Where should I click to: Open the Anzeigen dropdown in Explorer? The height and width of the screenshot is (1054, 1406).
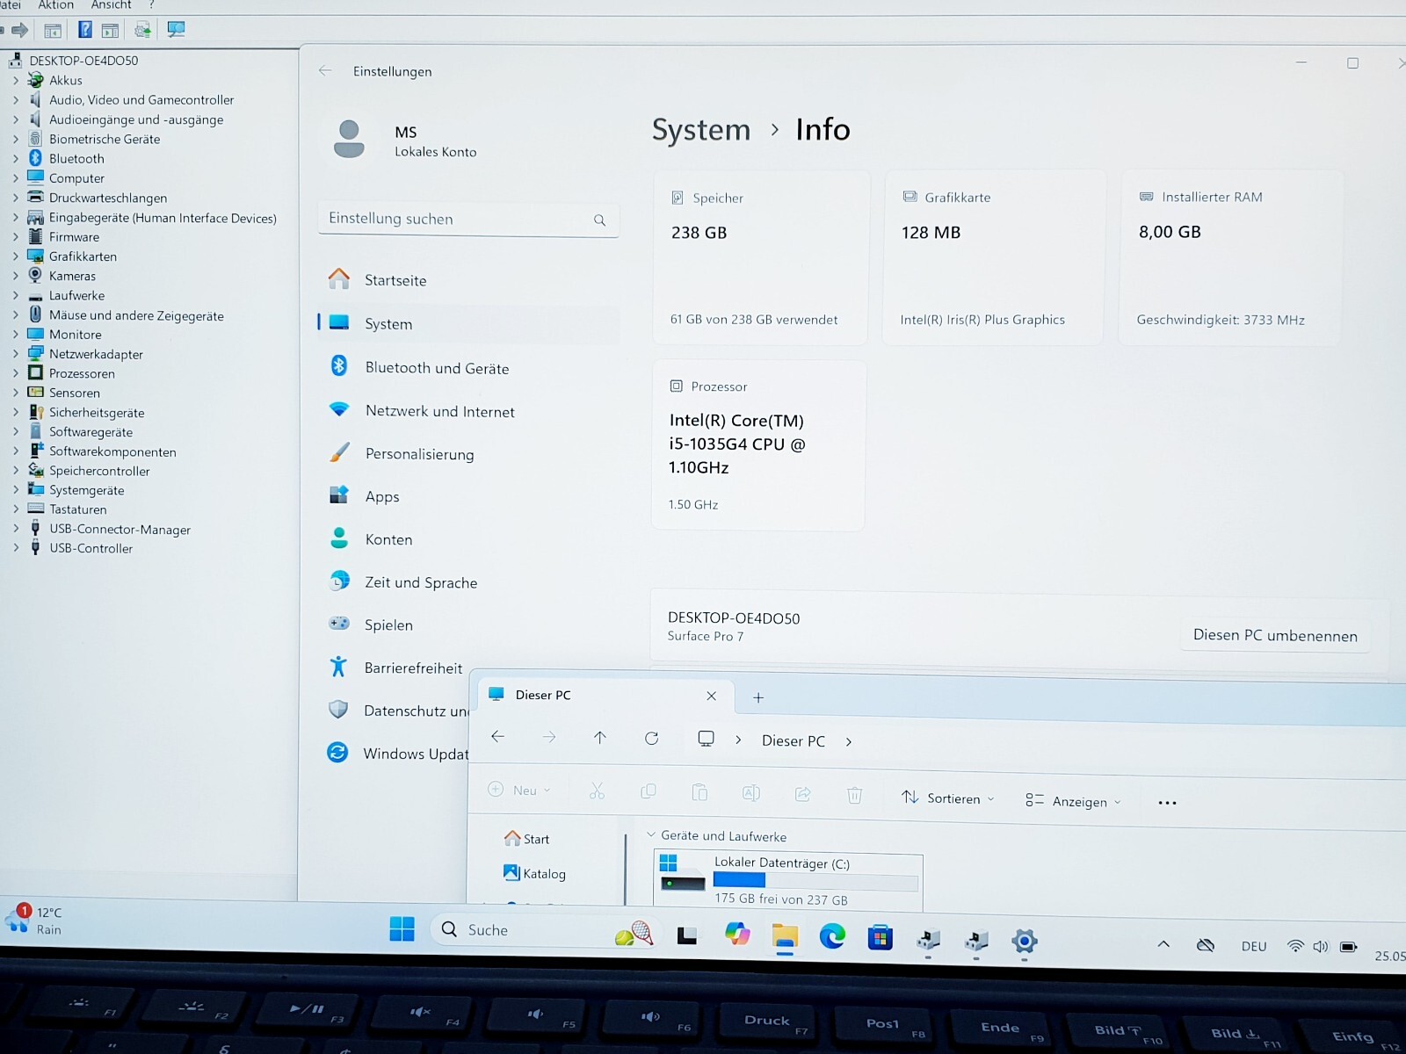pyautogui.click(x=1073, y=801)
